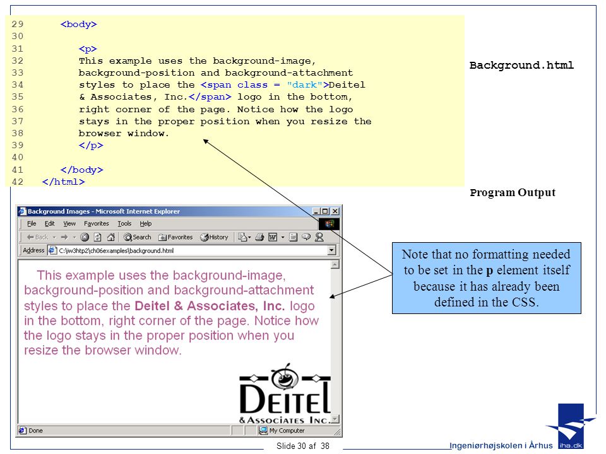Screen dimensions: 606x454
Task: Click the 'Slide 30 af 38' footer text
Action: 302,446
